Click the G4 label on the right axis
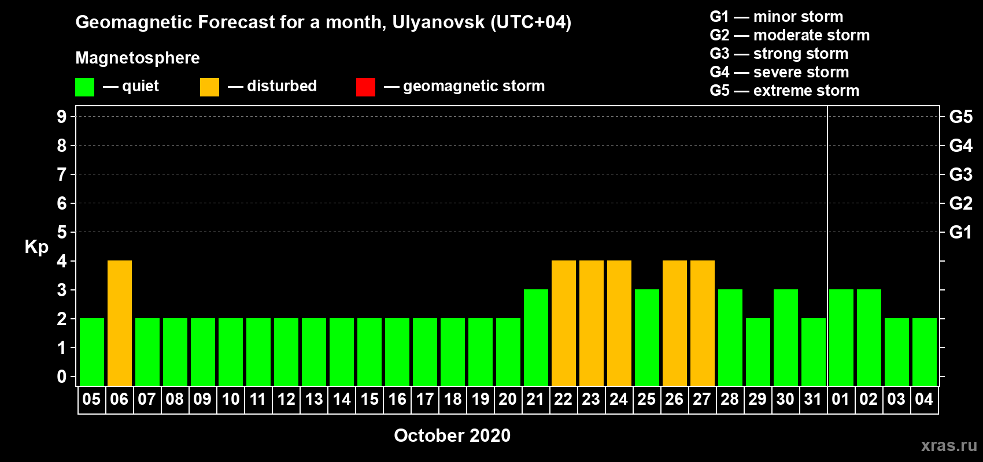 coord(961,146)
